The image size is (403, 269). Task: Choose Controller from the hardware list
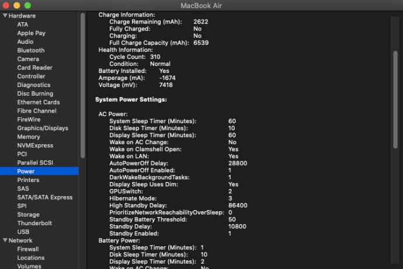(x=31, y=76)
